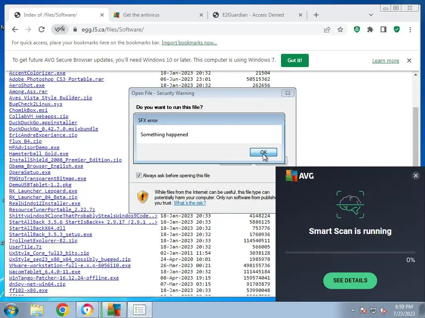
Task: Toggle Always ask before opening this file
Action: click(x=139, y=176)
